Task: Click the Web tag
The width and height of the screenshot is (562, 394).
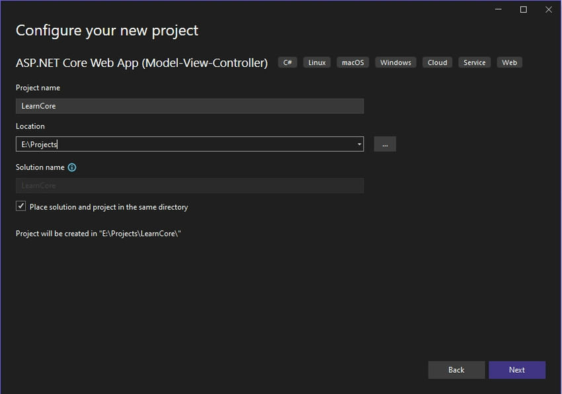Action: [509, 62]
